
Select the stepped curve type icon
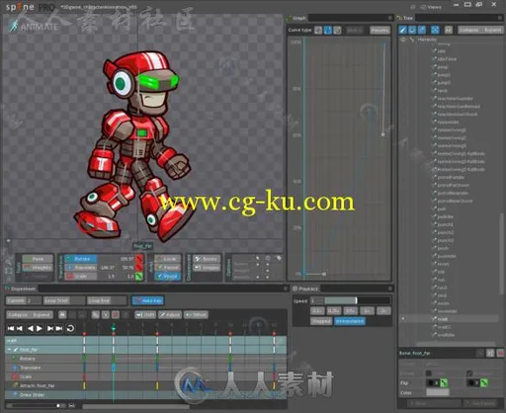337,31
